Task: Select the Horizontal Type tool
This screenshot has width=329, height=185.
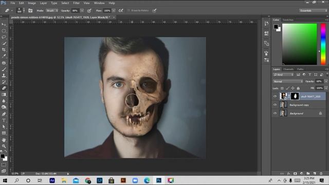Action: pos(4,120)
